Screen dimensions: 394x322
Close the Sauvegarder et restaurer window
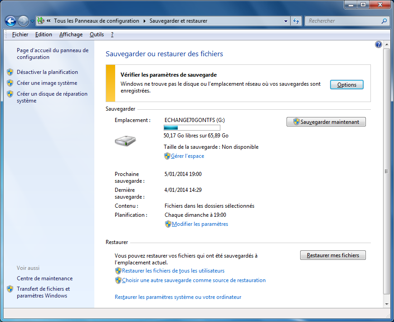tap(380, 5)
